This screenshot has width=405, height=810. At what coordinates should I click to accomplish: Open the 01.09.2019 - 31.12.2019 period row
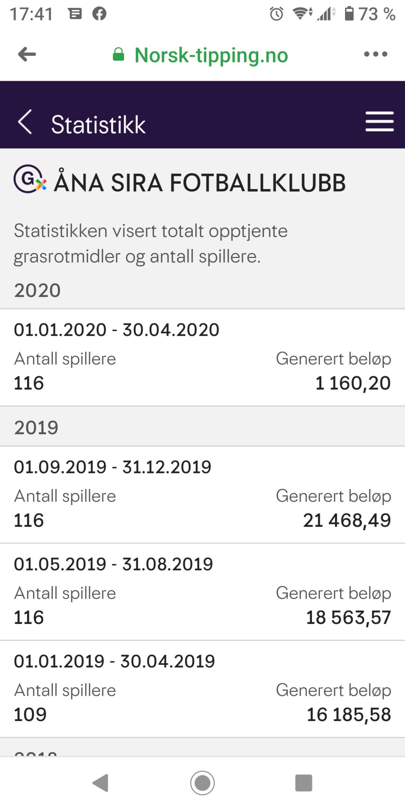click(202, 495)
